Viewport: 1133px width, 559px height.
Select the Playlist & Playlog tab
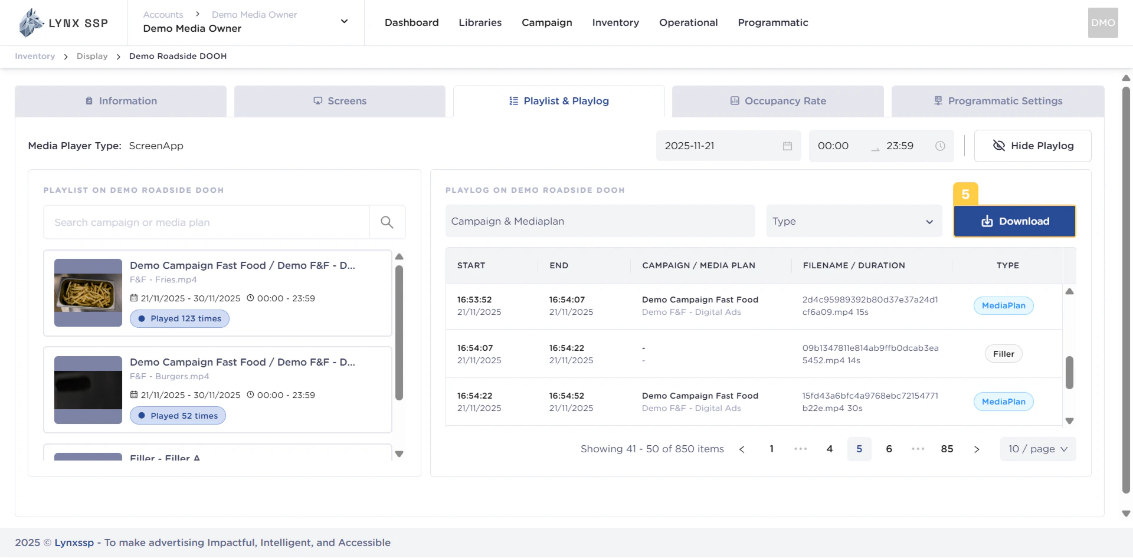(x=559, y=101)
